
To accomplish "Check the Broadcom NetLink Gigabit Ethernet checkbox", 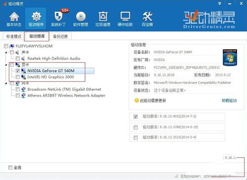I will [18, 89].
